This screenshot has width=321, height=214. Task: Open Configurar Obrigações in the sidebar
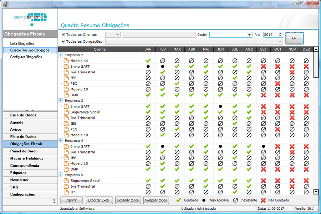point(26,57)
